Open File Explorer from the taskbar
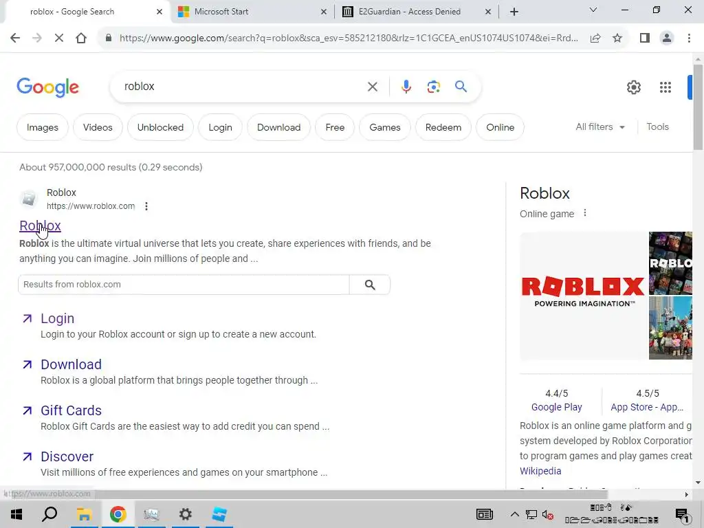 [84, 514]
